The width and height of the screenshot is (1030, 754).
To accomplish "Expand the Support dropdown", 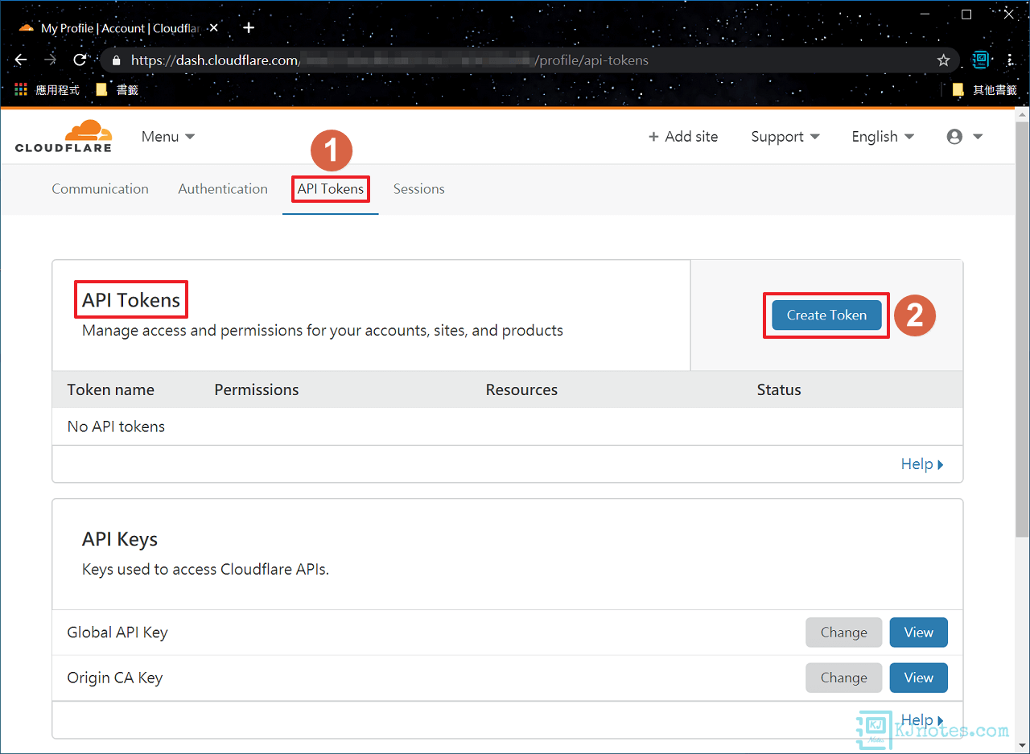I will click(x=785, y=137).
